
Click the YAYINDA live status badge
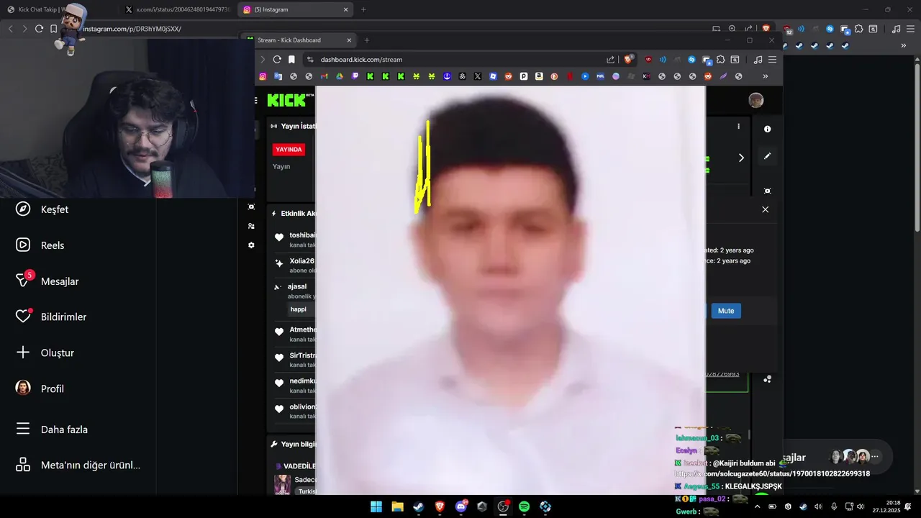point(289,150)
